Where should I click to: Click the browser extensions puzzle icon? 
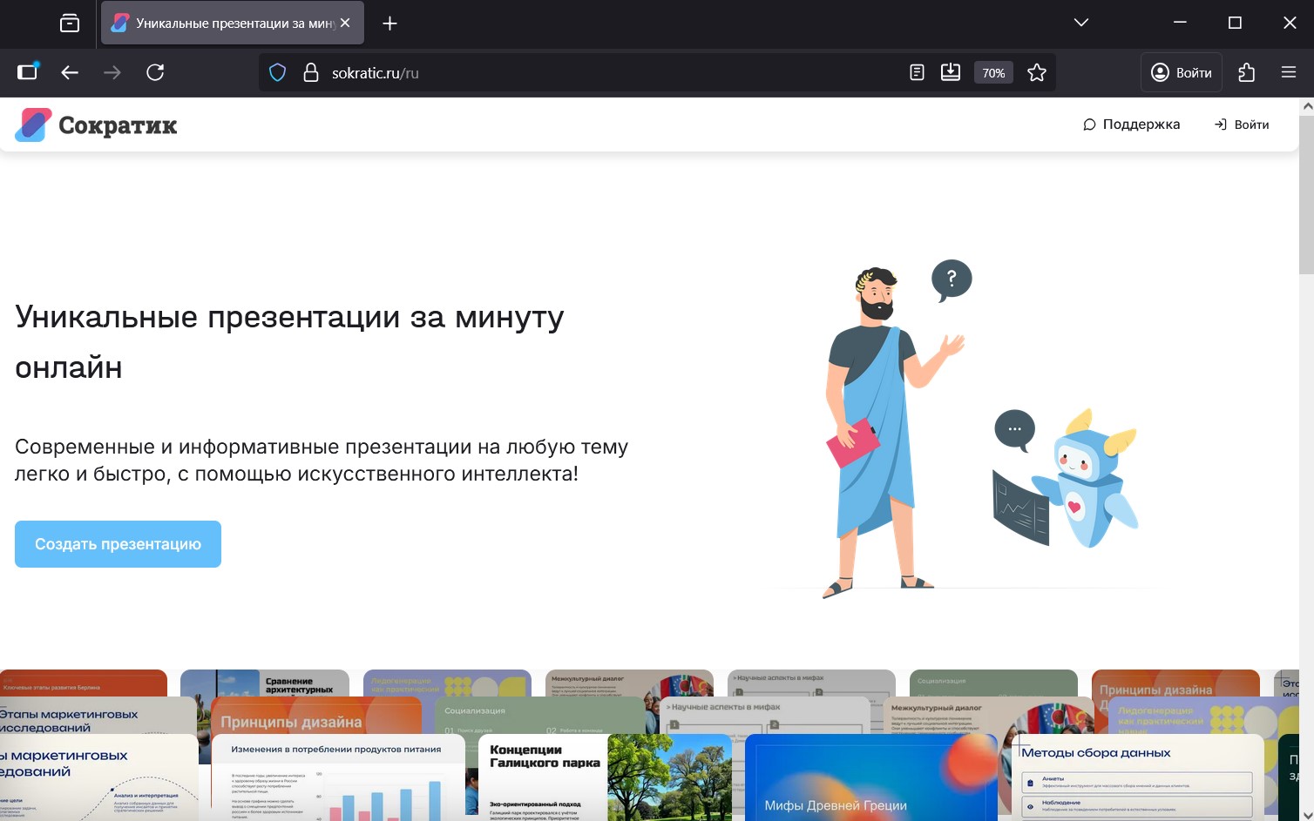coord(1247,72)
